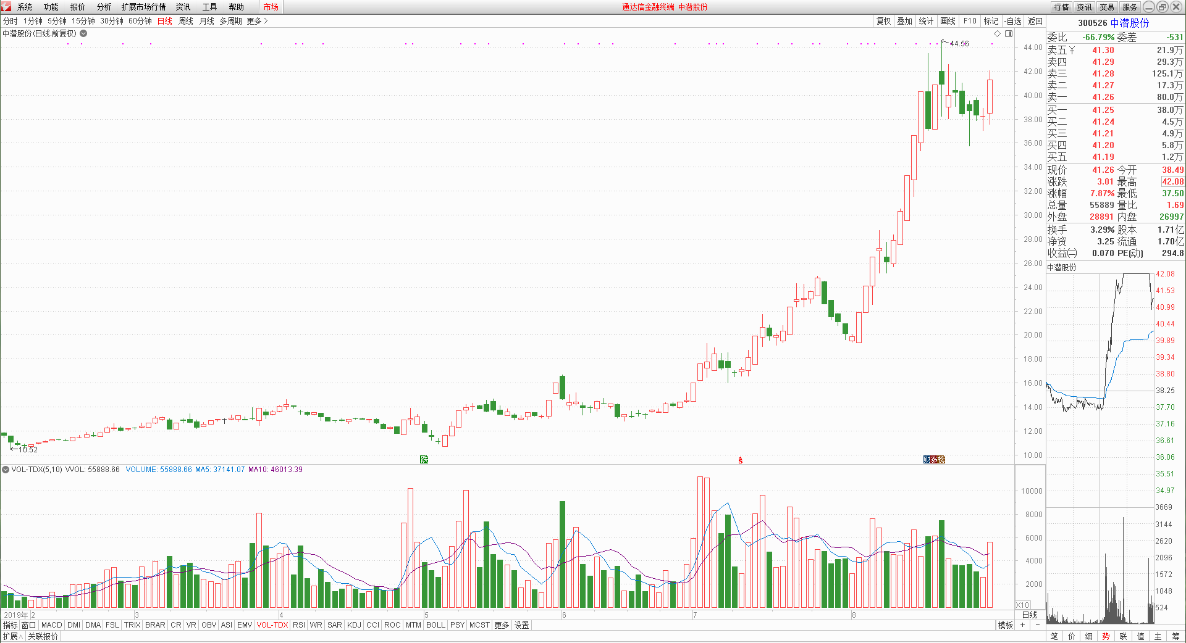Select the MACD indicator
Screen dimensions: 1186x643
52,625
